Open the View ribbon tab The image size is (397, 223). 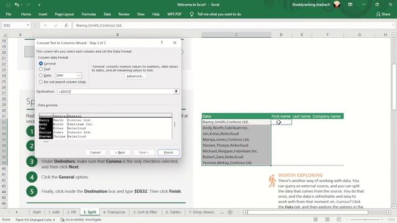pos(141,14)
